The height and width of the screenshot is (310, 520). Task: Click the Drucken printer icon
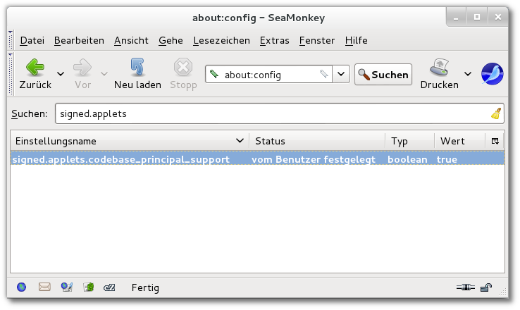(x=440, y=73)
